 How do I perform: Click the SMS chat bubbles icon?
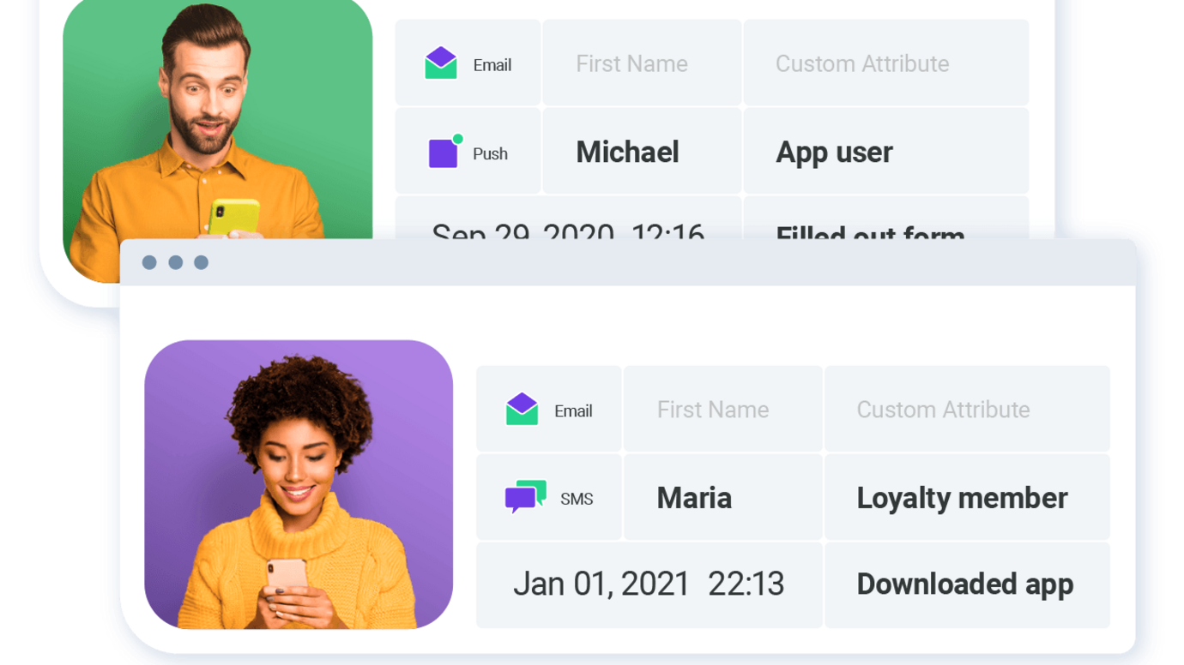click(x=525, y=497)
